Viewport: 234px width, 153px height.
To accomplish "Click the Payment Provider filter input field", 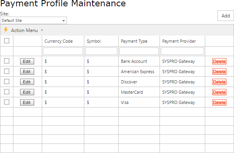I will tap(182, 51).
